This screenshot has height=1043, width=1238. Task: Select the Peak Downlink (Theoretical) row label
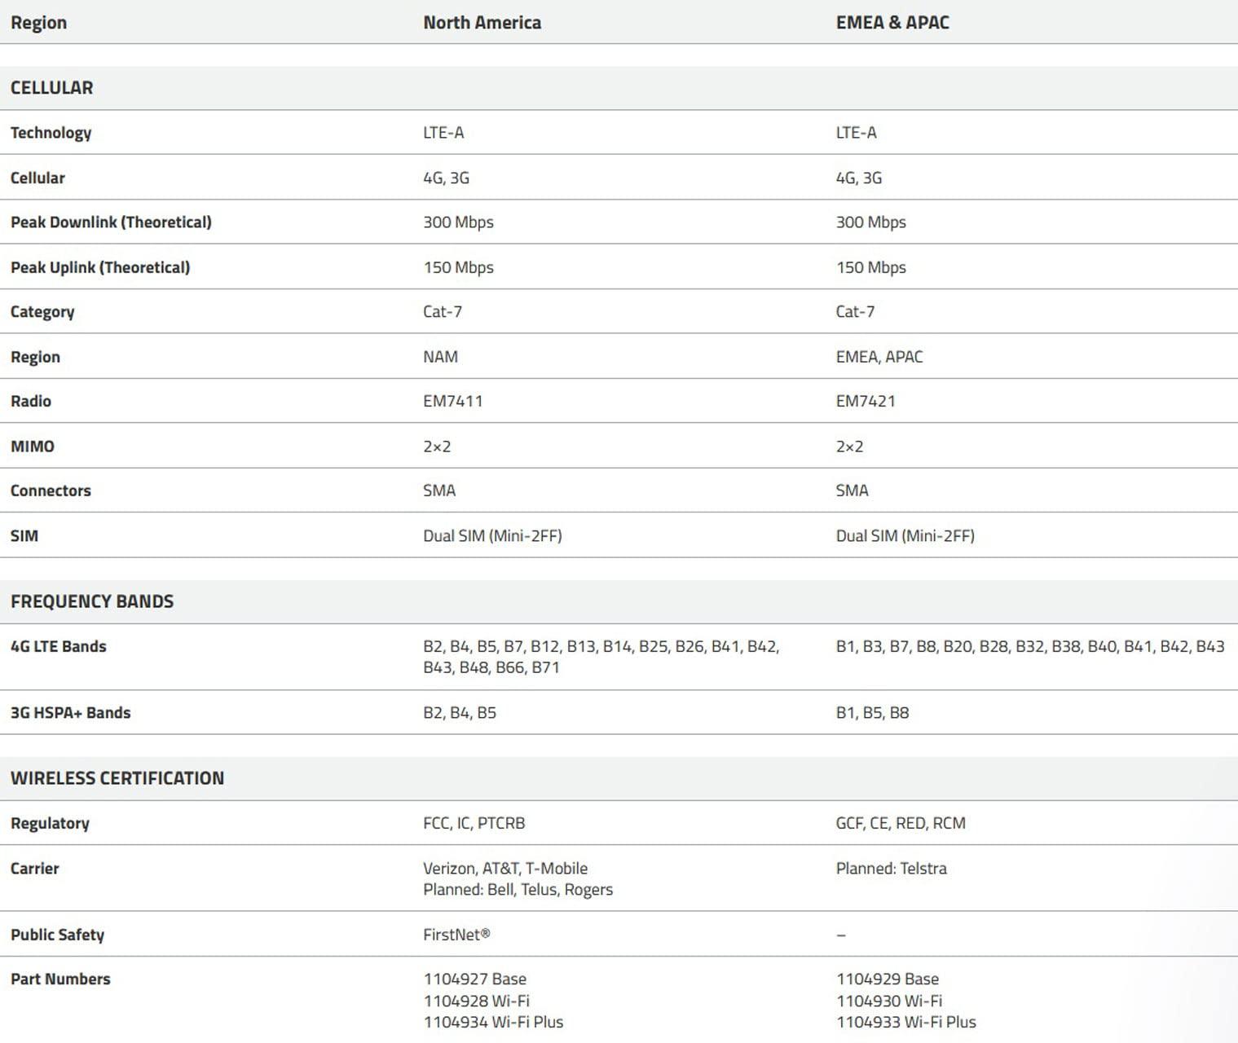click(x=111, y=222)
